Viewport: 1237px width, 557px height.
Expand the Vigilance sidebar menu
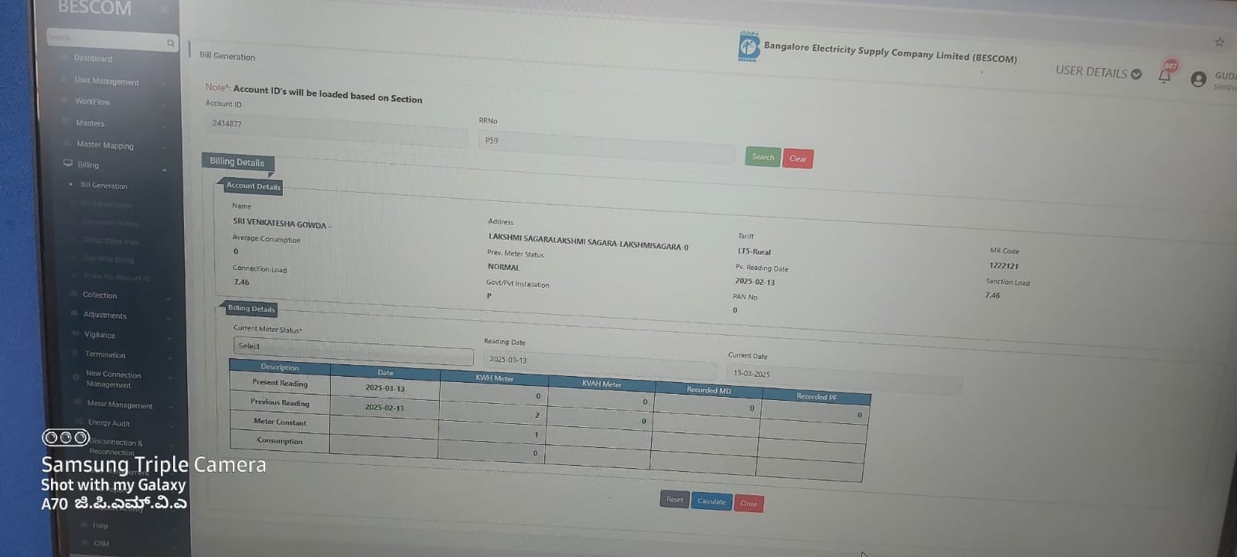[169, 338]
